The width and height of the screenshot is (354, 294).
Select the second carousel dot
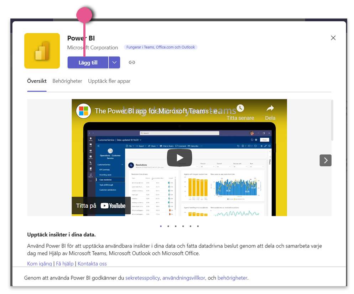(x=168, y=226)
